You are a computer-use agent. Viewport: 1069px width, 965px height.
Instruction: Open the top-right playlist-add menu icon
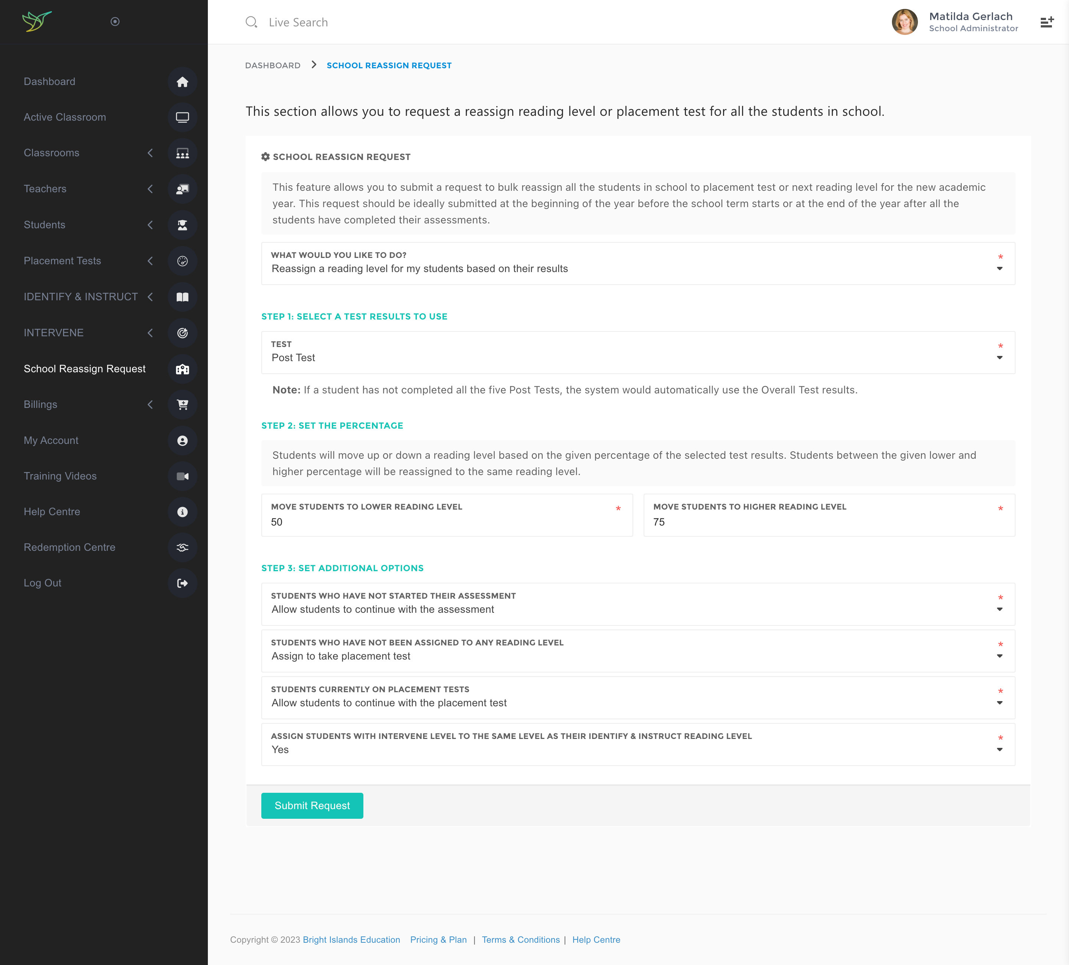click(1046, 22)
